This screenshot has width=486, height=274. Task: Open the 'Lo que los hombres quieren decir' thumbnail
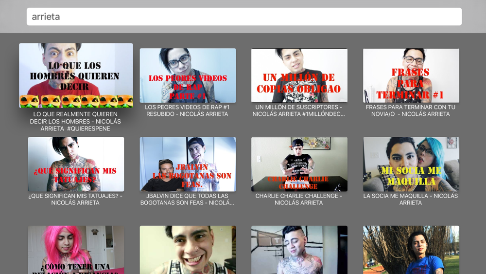coord(76,75)
